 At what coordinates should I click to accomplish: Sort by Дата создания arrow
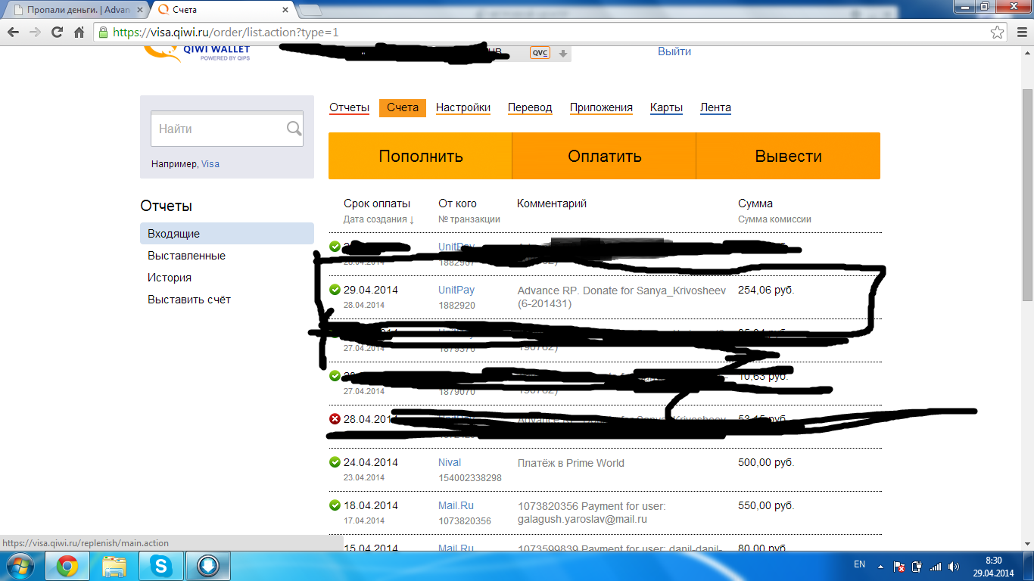coord(412,219)
